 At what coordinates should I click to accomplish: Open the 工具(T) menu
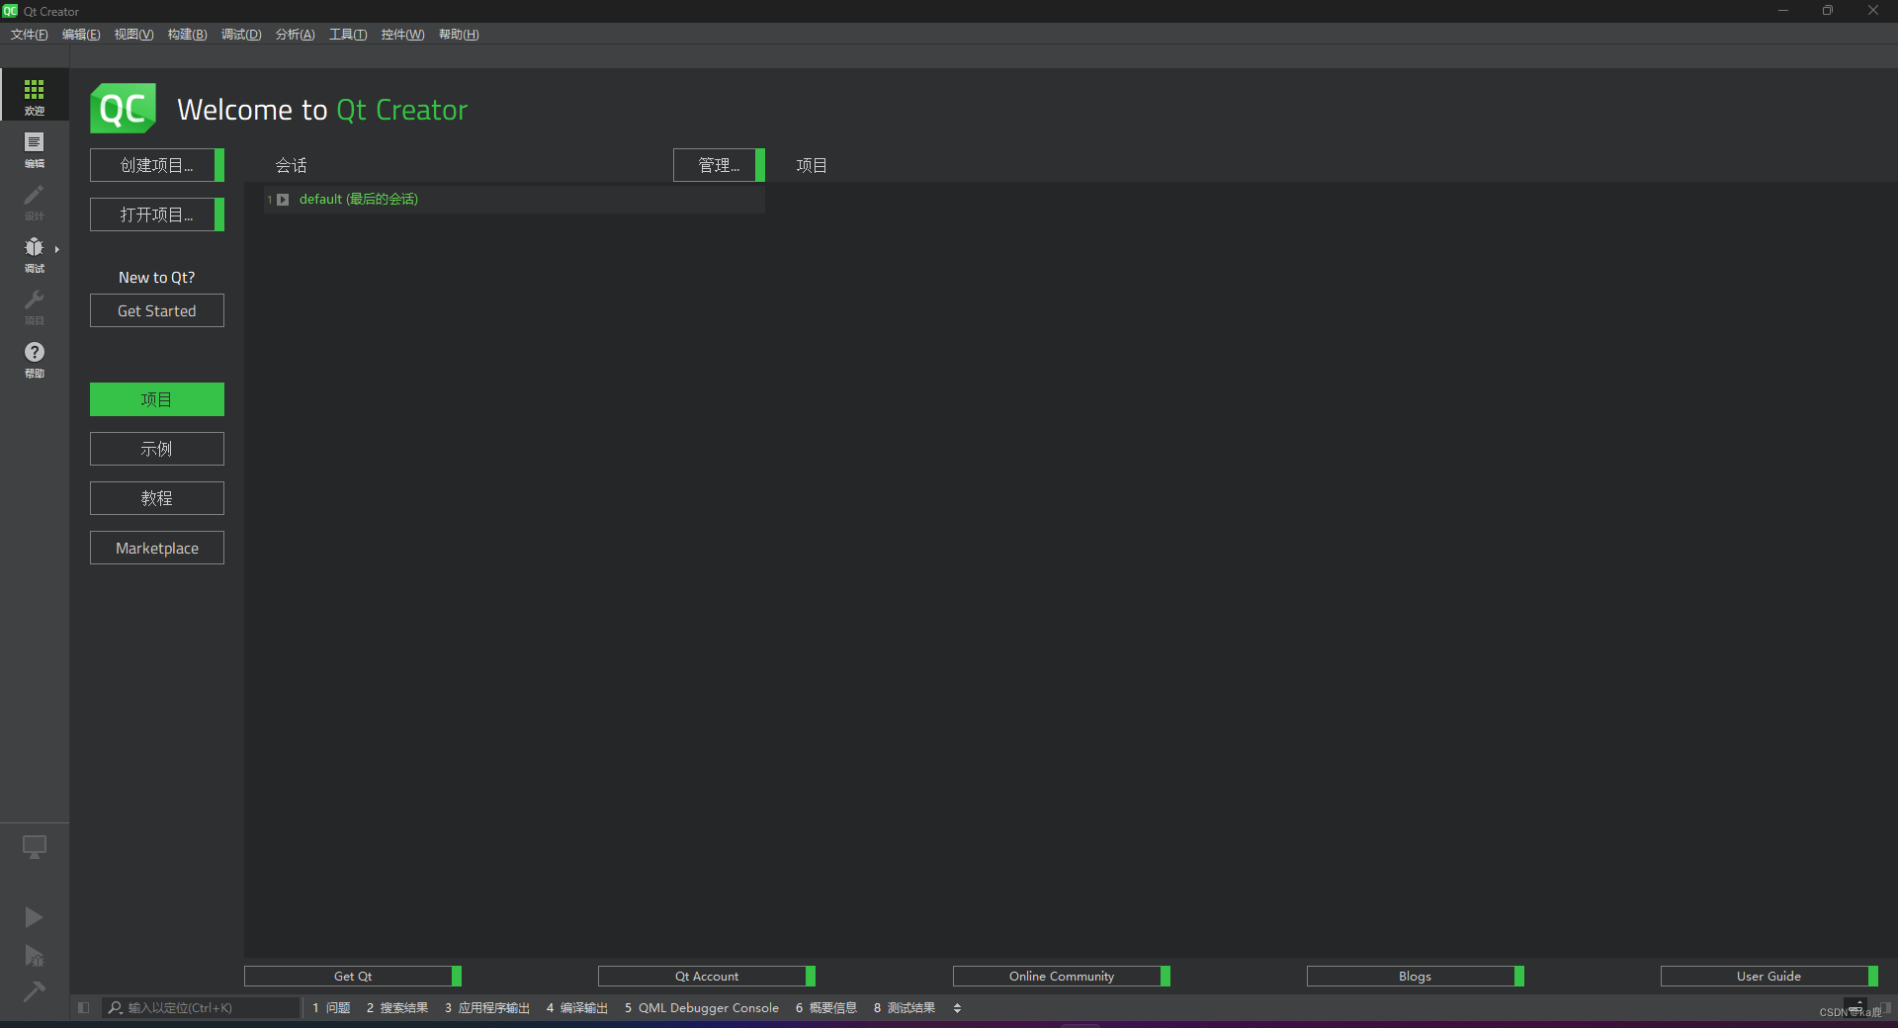[x=348, y=35]
